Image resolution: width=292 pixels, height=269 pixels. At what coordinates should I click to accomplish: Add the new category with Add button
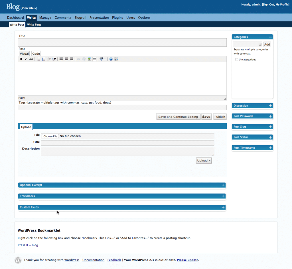coord(267,44)
